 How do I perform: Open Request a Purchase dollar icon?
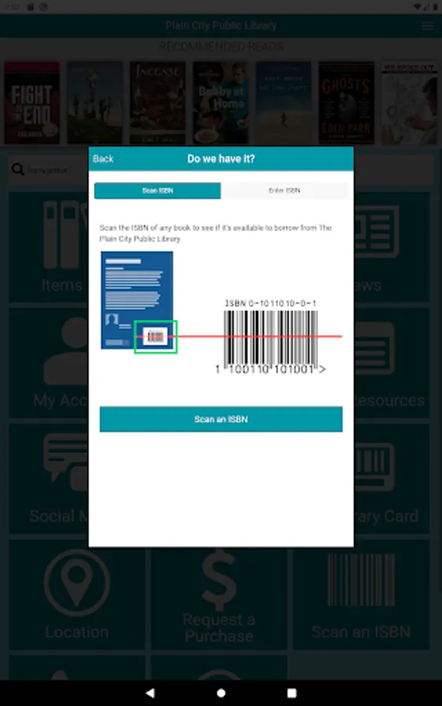219,580
